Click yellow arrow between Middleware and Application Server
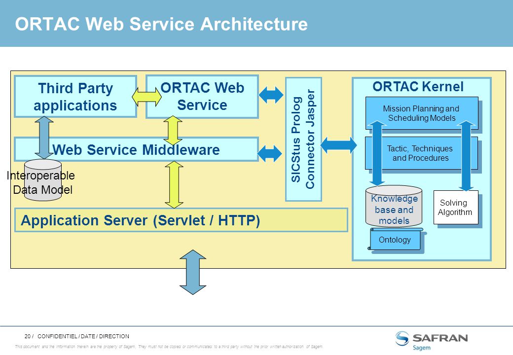Screen dimensions: 513x355 click(174, 185)
